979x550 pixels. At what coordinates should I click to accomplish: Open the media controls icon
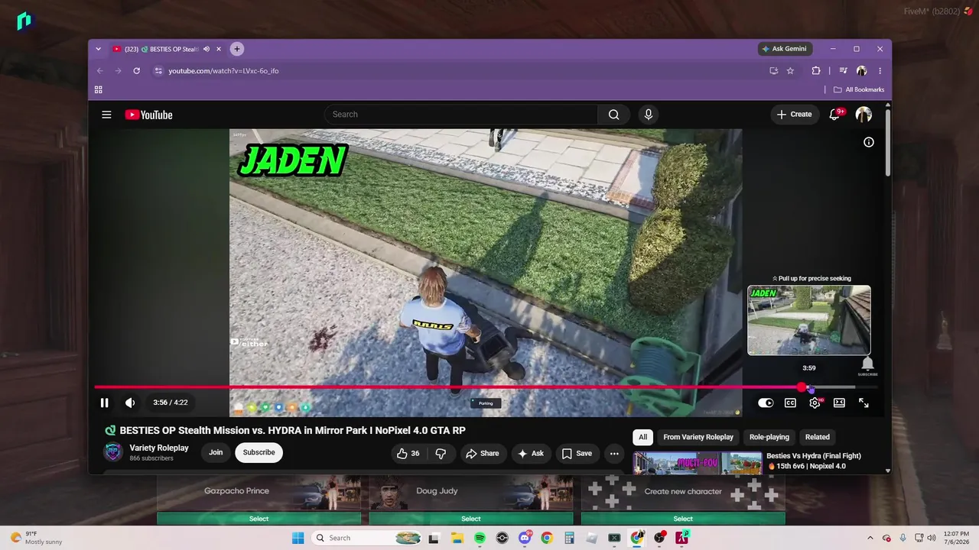pos(844,71)
